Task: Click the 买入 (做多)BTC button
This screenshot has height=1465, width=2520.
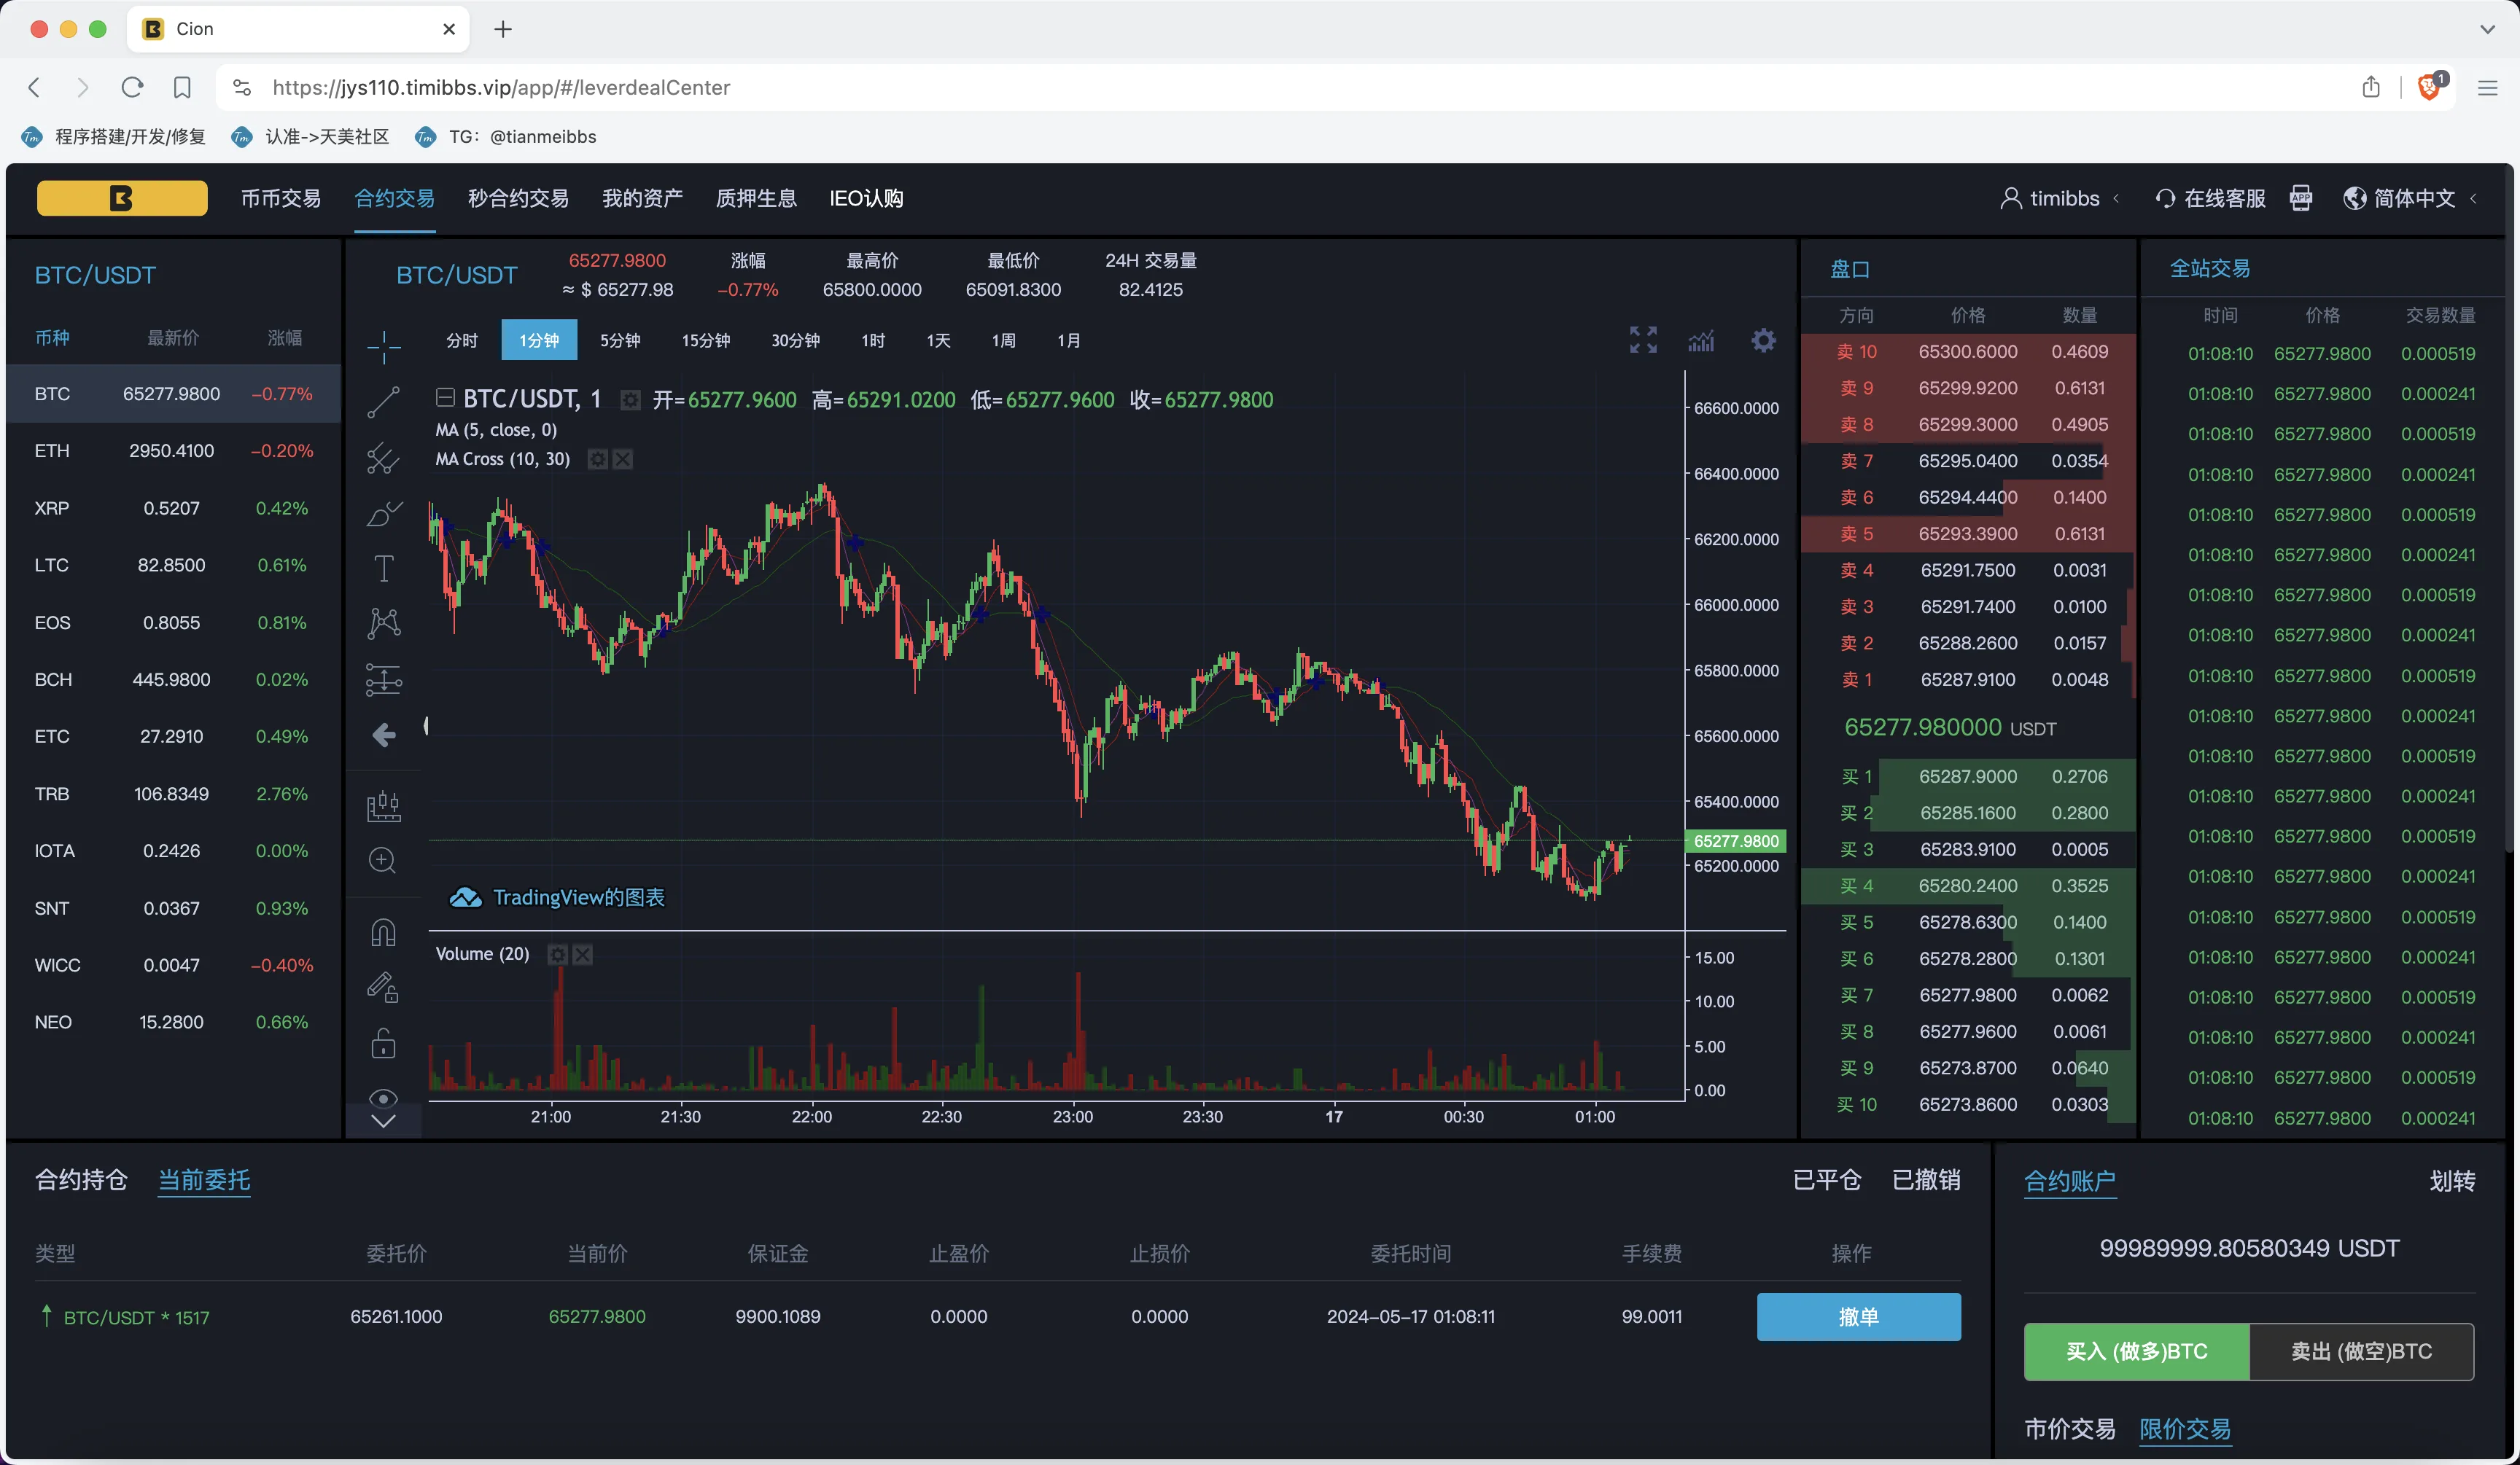Action: tap(2136, 1351)
